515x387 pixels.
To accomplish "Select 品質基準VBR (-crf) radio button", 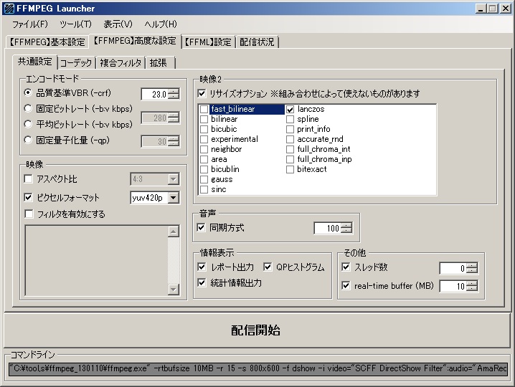I will pos(28,93).
